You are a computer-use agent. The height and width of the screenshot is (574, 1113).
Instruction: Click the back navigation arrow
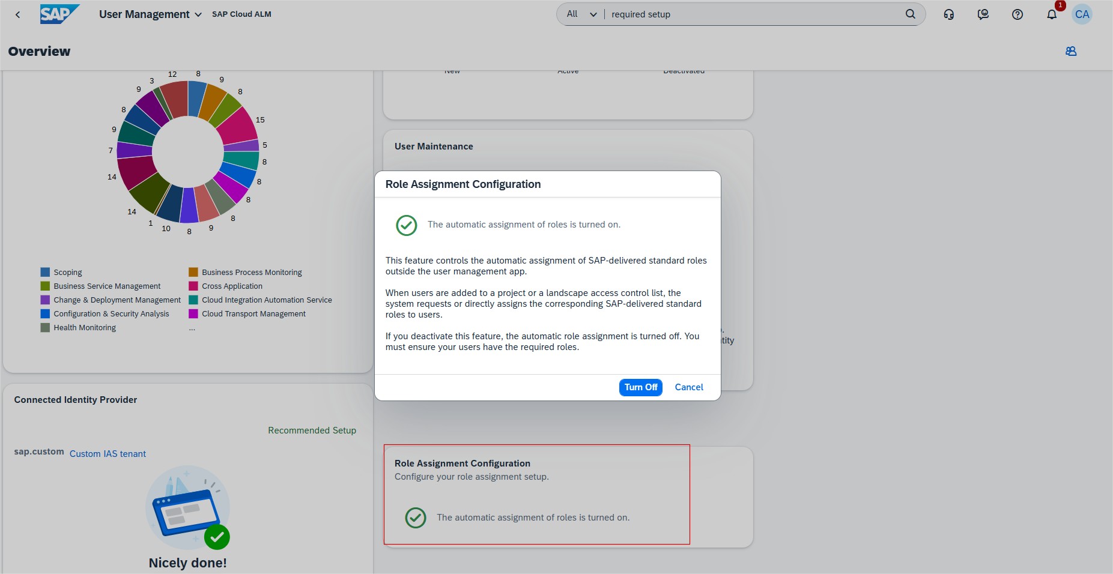18,14
